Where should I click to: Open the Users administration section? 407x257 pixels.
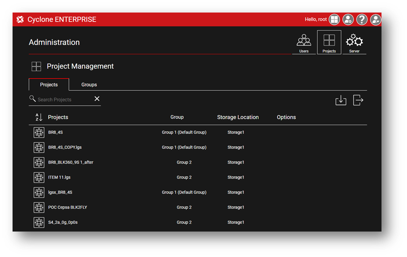[x=304, y=42]
